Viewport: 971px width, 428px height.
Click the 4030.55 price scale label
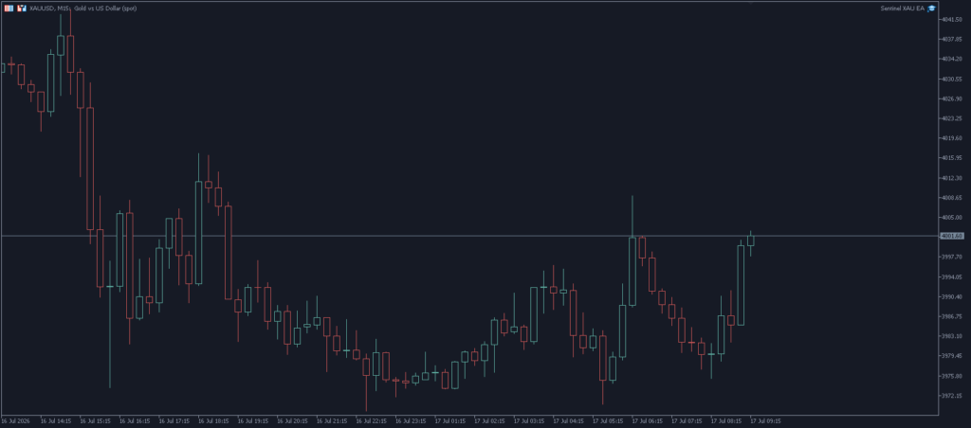point(952,80)
